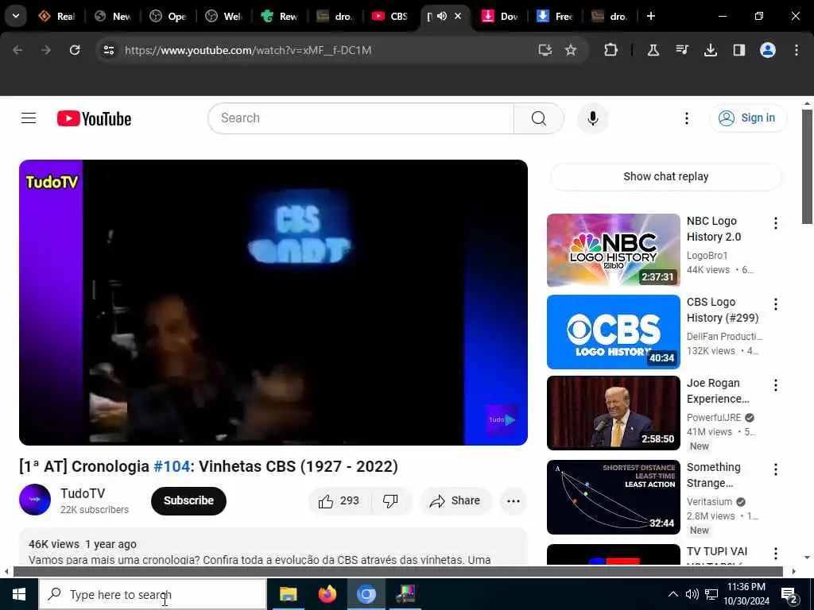Click Show chat replay button
This screenshot has width=814, height=610.
point(665,176)
